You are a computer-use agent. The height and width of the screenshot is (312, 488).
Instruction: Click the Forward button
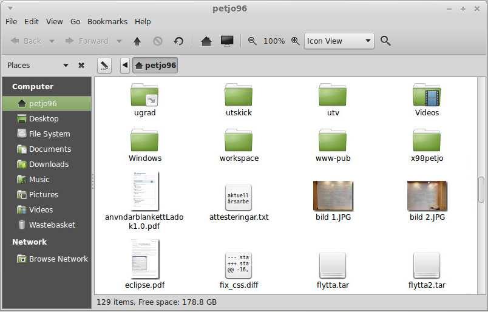pyautogui.click(x=87, y=41)
